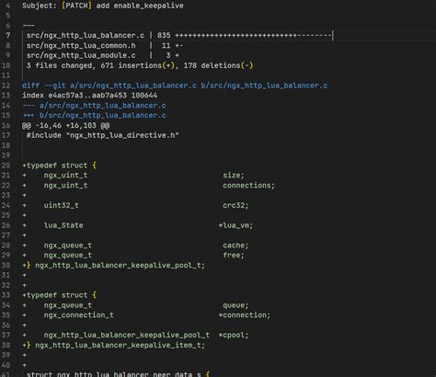The image size is (436, 377).
Task: Click '+++ b/src/ngx_http_lua_balancer.c' line
Action: (x=94, y=115)
